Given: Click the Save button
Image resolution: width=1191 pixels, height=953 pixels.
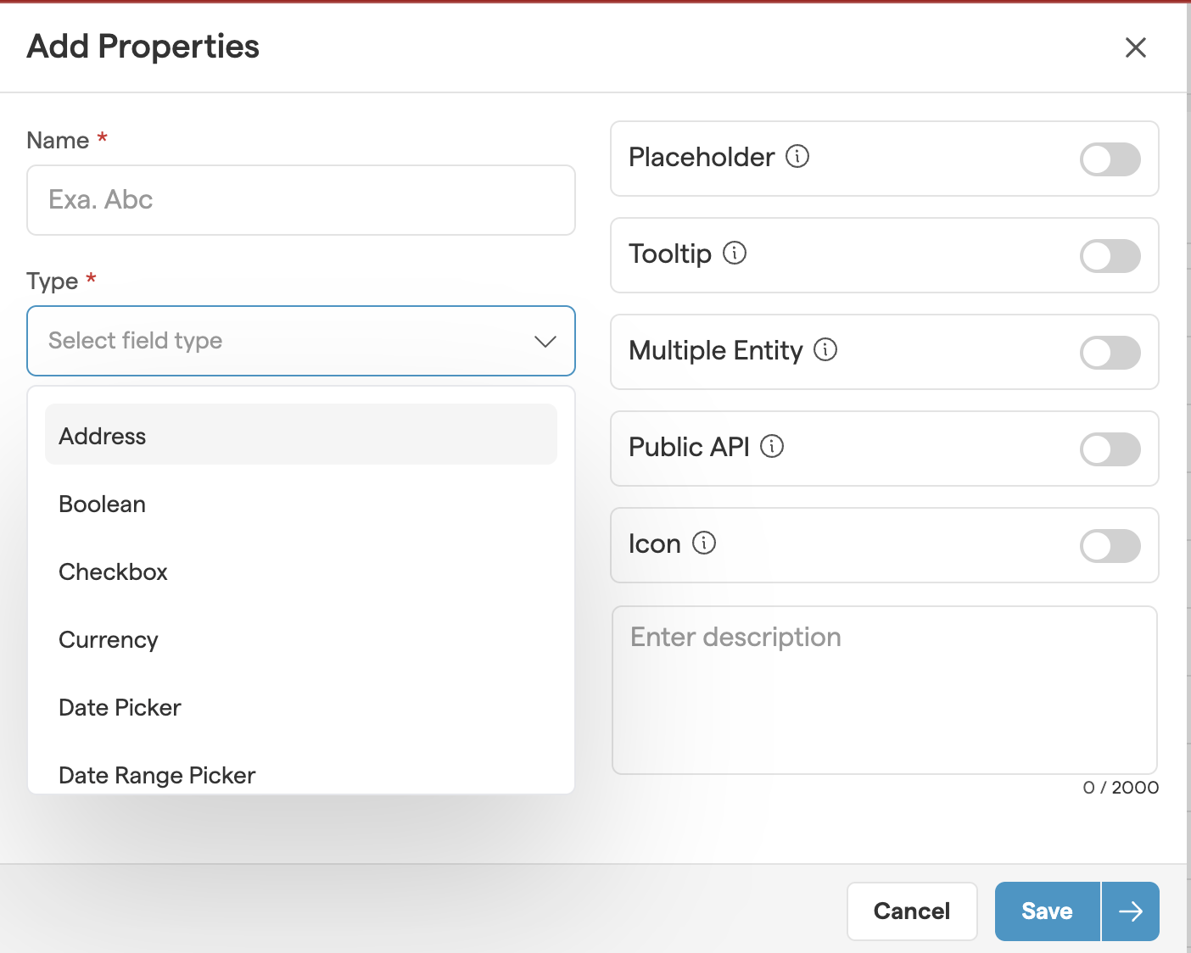Looking at the screenshot, I should [x=1047, y=911].
